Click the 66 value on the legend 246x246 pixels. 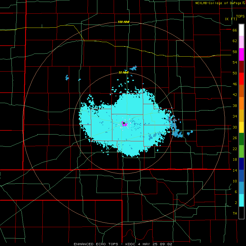coord(235,30)
